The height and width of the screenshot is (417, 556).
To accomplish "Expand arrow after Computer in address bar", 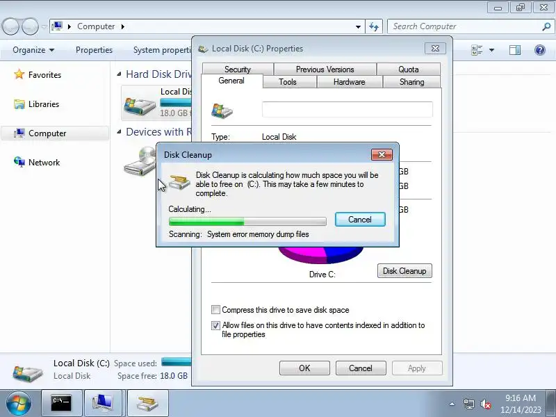I will (122, 26).
